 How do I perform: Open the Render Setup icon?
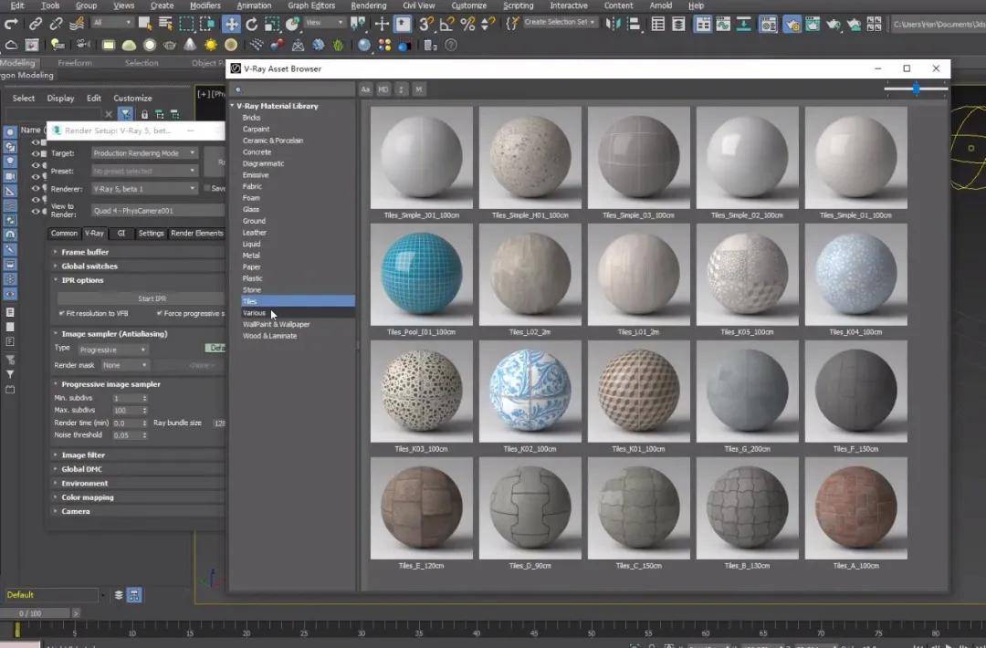pyautogui.click(x=792, y=26)
